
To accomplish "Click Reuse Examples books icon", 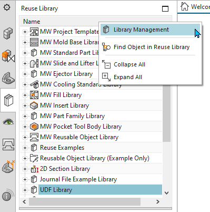I will pyautogui.click(x=34, y=148).
